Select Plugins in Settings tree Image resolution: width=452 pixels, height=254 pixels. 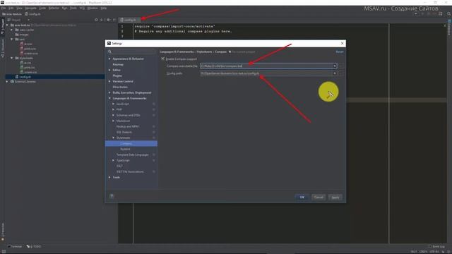[x=117, y=75]
